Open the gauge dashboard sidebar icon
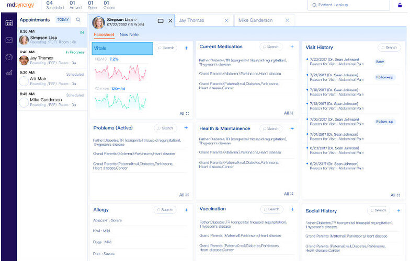 coord(9,56)
